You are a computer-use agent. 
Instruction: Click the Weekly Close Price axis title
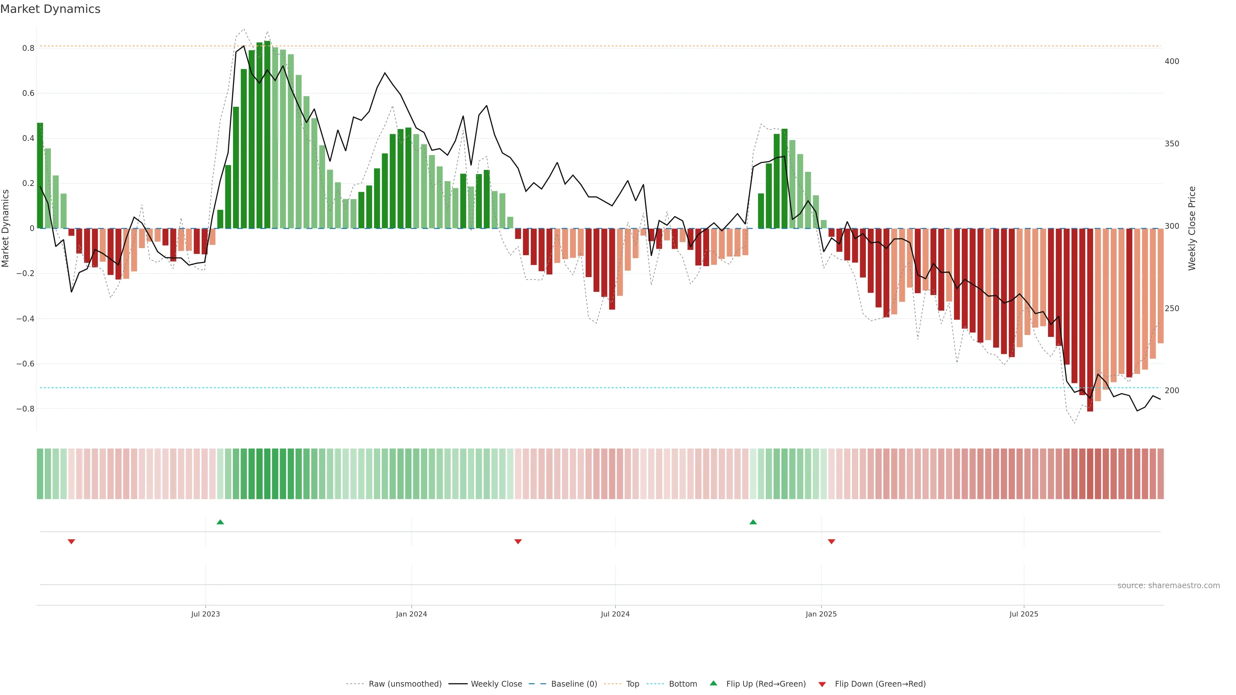coord(1192,228)
